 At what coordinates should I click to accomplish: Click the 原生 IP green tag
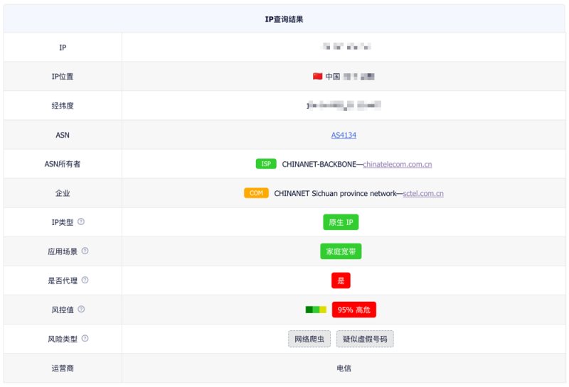(341, 222)
